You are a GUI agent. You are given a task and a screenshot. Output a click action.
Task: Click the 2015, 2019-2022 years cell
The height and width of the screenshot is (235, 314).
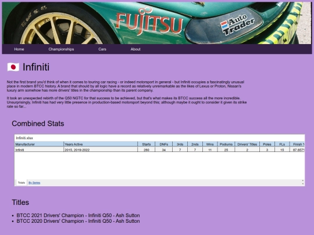(x=101, y=150)
